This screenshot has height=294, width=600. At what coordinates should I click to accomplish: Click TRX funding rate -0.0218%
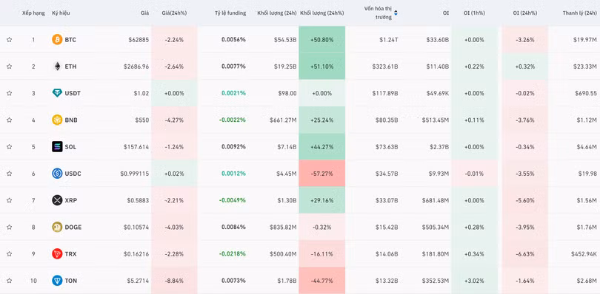coord(233,254)
